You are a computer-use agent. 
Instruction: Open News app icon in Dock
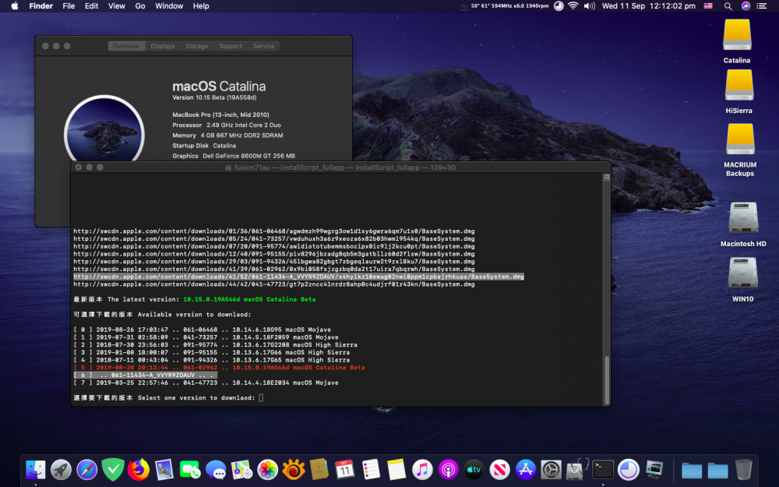pos(500,469)
